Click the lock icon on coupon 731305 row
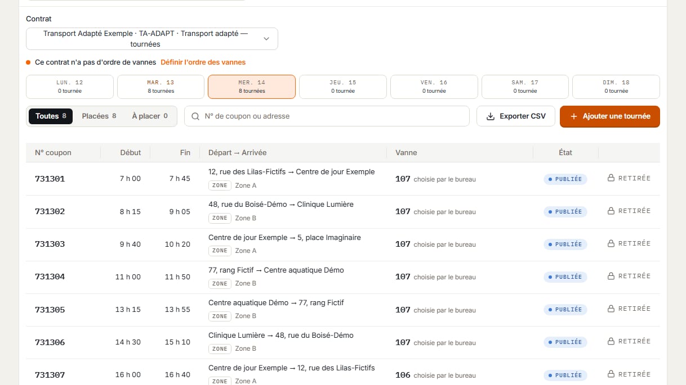686x385 pixels. pyautogui.click(x=611, y=309)
